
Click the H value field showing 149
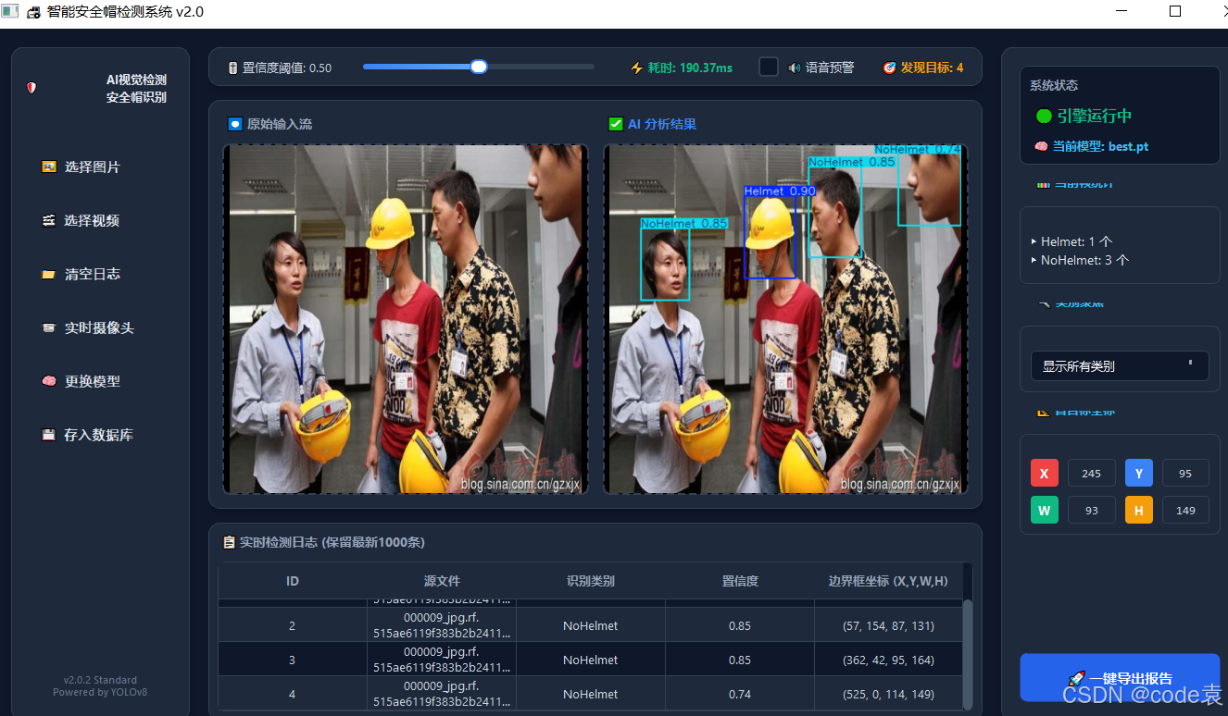click(1185, 510)
